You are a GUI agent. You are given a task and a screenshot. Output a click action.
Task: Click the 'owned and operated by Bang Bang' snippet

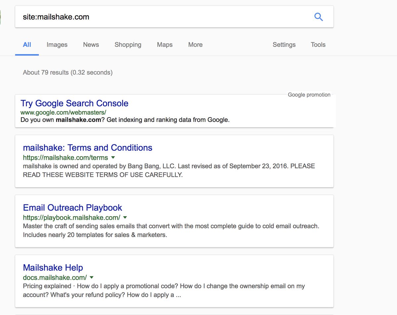(x=169, y=170)
